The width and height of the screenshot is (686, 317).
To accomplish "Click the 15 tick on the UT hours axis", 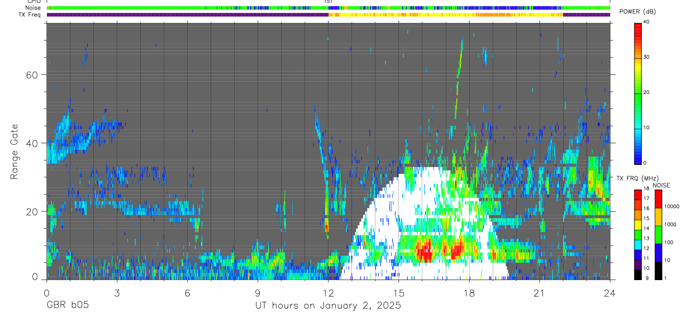I will coord(398,292).
